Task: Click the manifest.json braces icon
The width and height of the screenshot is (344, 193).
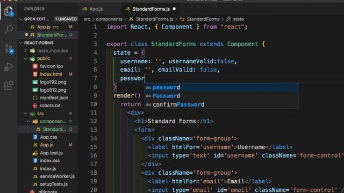Action: [35, 98]
